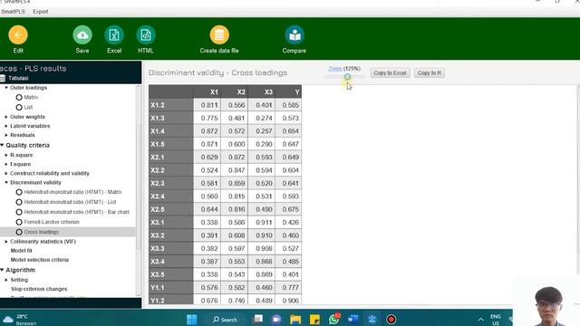
Task: Expand the Latent variables node
Action: coord(6,126)
